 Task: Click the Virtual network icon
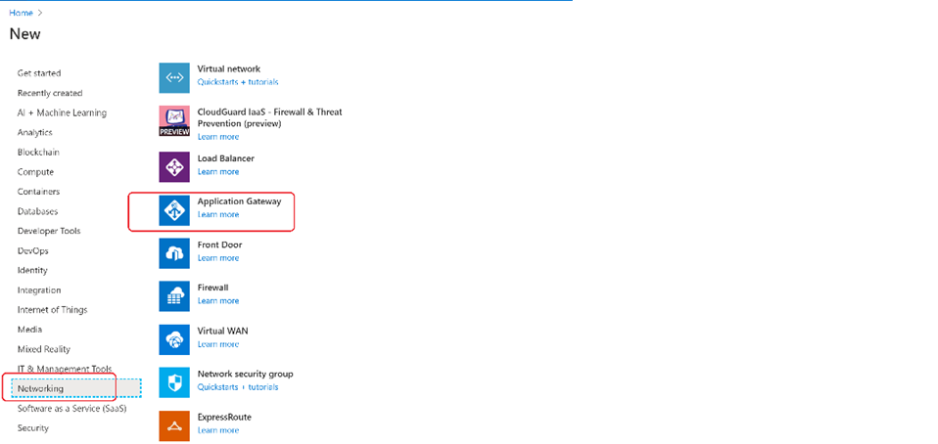click(174, 77)
